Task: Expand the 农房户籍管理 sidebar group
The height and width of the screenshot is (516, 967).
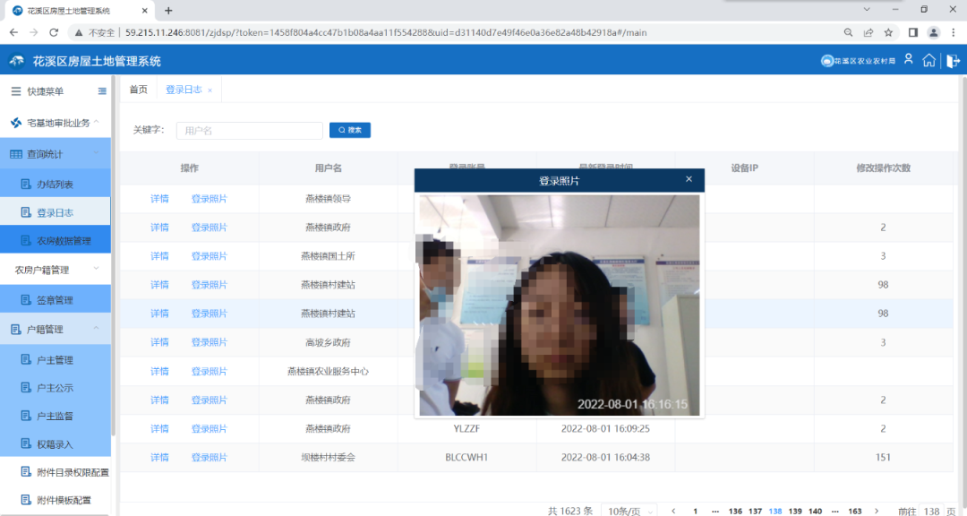Action: 54,270
